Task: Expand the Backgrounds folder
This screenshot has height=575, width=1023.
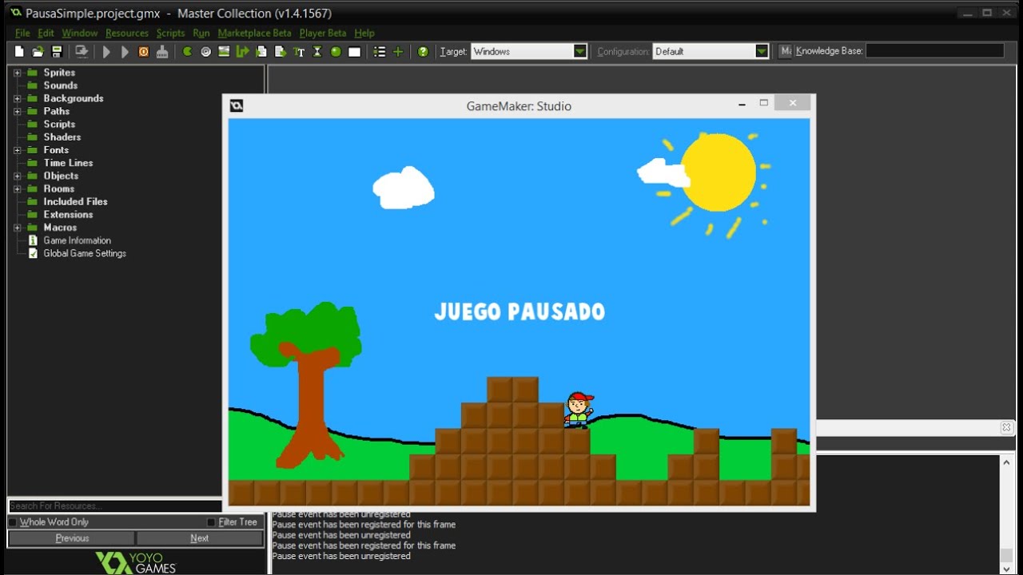Action: point(17,99)
